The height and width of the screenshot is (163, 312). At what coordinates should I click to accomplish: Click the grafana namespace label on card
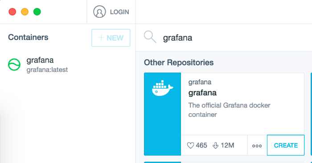(200, 82)
